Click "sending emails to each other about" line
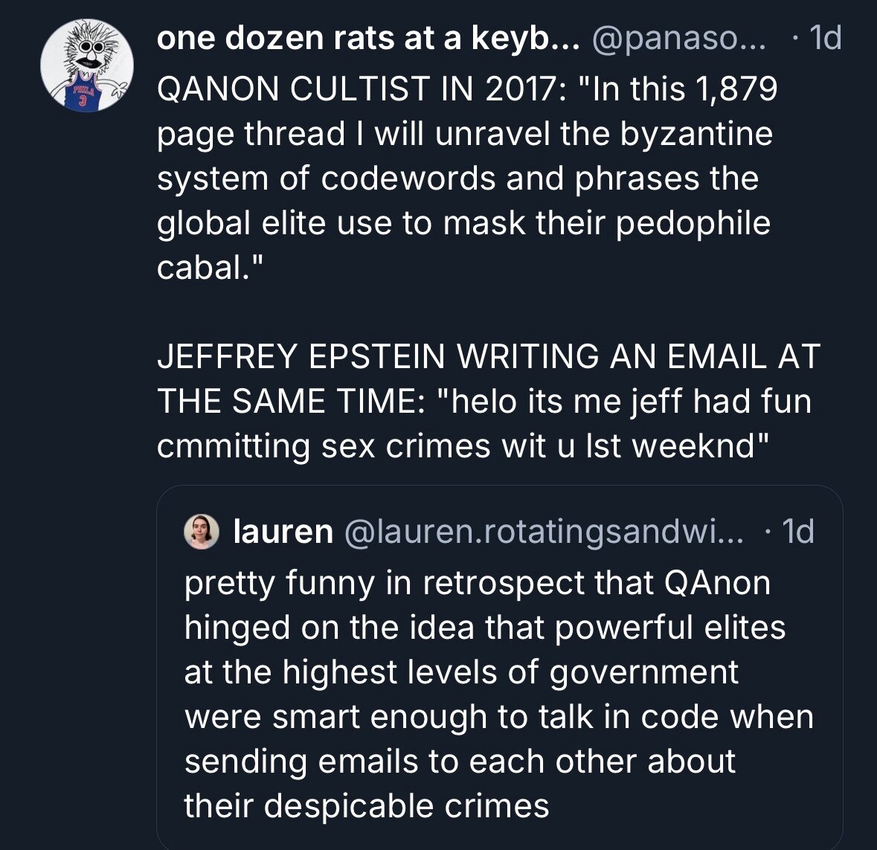Image resolution: width=877 pixels, height=850 pixels. coord(460,762)
